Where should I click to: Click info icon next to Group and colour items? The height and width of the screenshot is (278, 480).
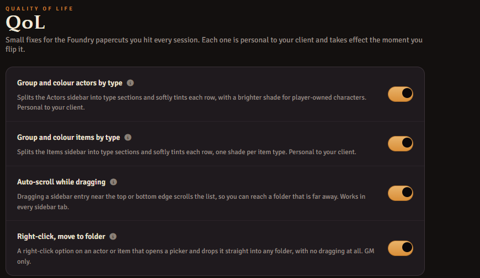127,138
